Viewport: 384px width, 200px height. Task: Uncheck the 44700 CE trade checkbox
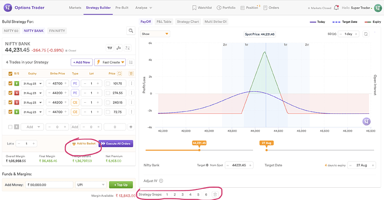[10, 112]
